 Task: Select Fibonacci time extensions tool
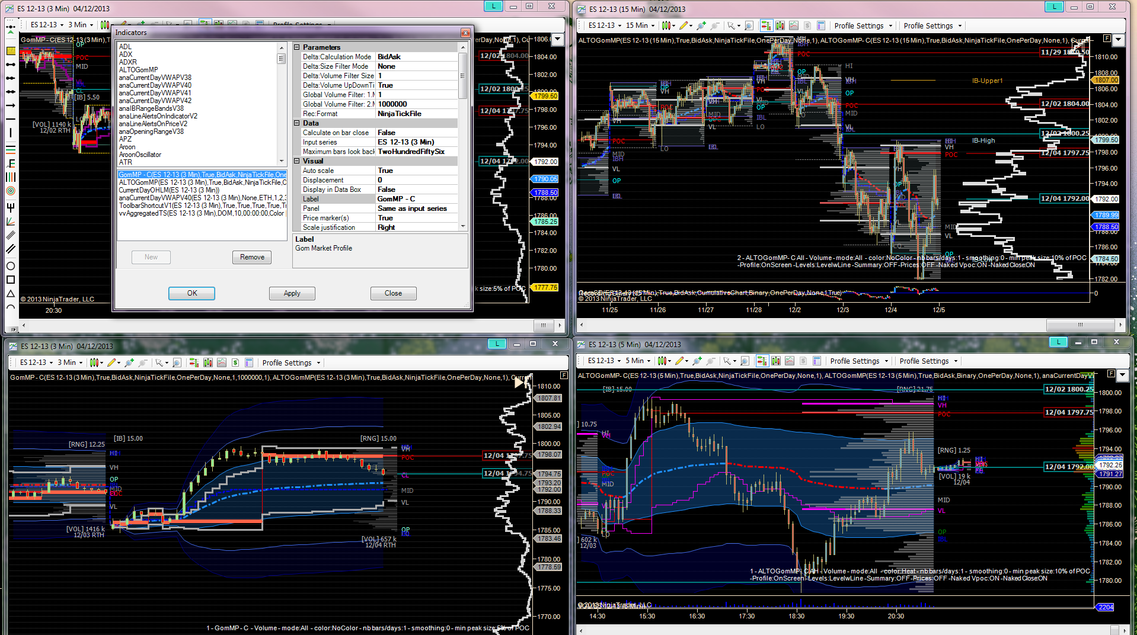pos(11,177)
